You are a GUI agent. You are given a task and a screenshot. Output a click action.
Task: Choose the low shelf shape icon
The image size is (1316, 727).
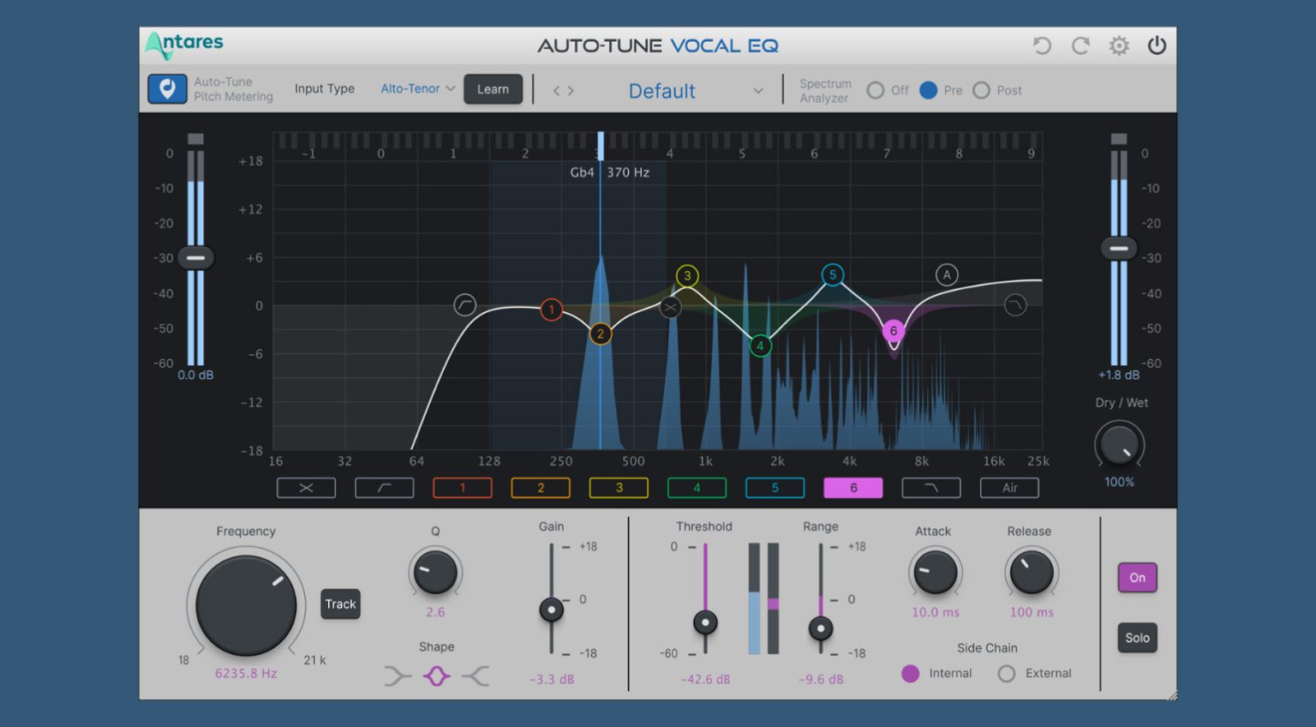397,676
